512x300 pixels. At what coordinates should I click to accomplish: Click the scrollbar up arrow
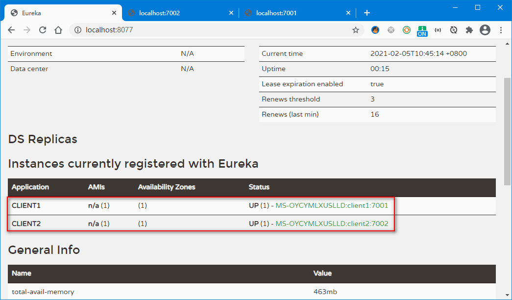pos(507,44)
